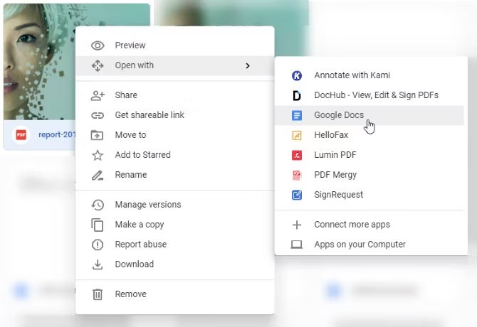Click the PDF Mergy app icon
477x327 pixels.
click(x=297, y=175)
